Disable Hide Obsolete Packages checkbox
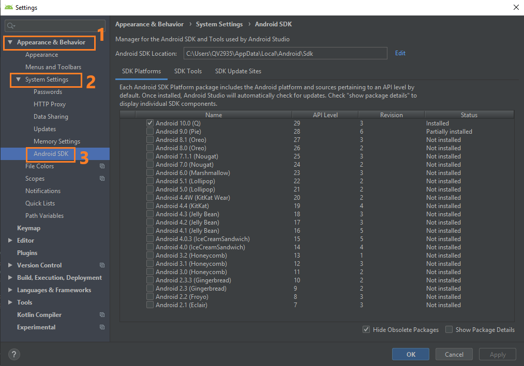Image resolution: width=524 pixels, height=366 pixels. click(x=366, y=330)
